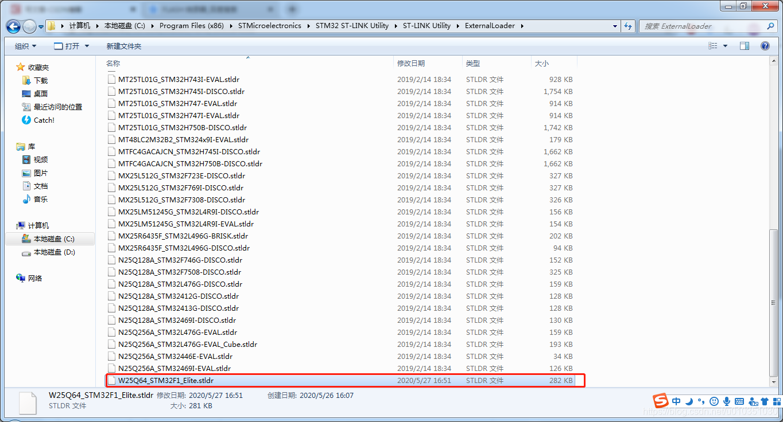The image size is (783, 422).
Task: Click the 打开 toolbar button
Action: pos(67,46)
